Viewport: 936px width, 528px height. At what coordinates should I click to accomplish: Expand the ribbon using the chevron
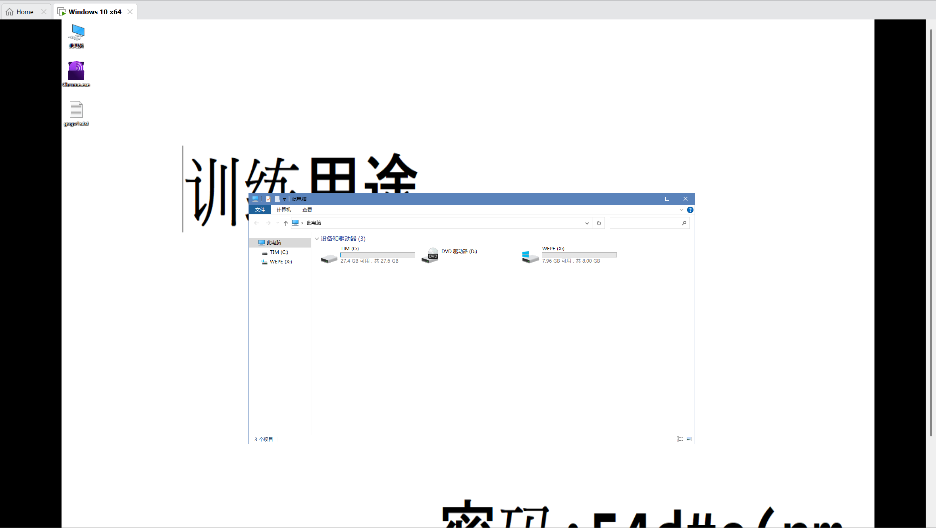[681, 210]
